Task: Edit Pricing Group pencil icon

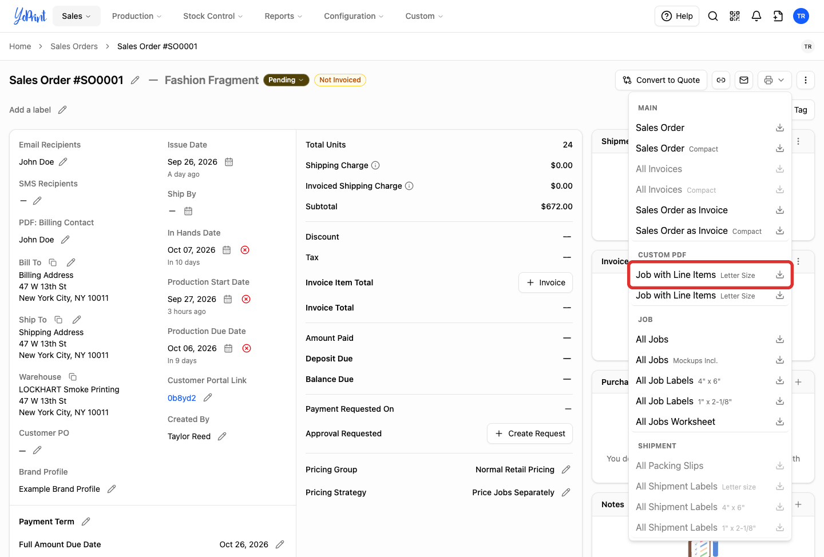Action: tap(566, 470)
